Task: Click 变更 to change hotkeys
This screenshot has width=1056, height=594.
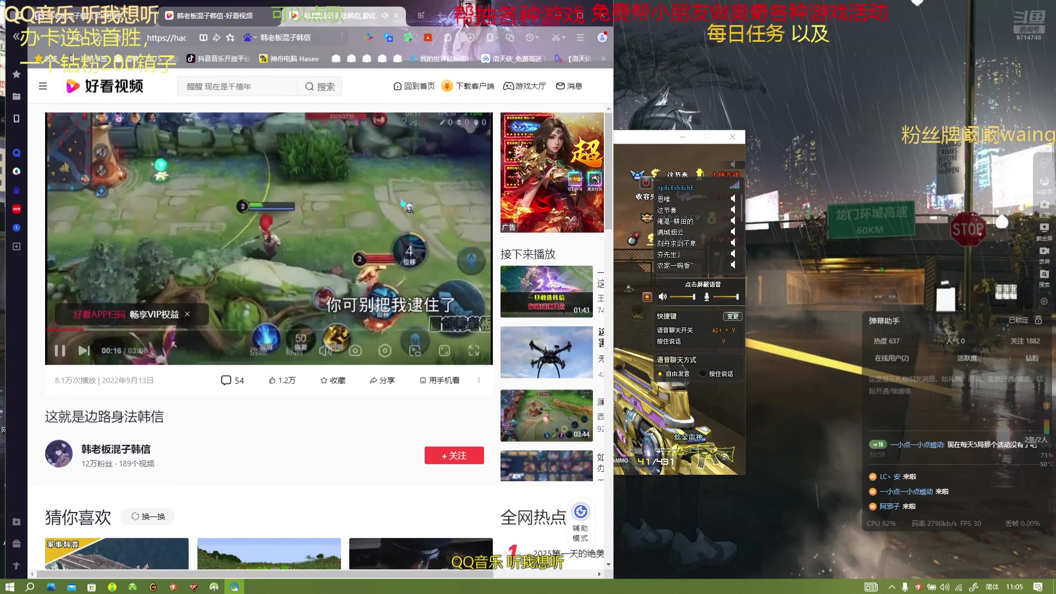Action: (732, 316)
